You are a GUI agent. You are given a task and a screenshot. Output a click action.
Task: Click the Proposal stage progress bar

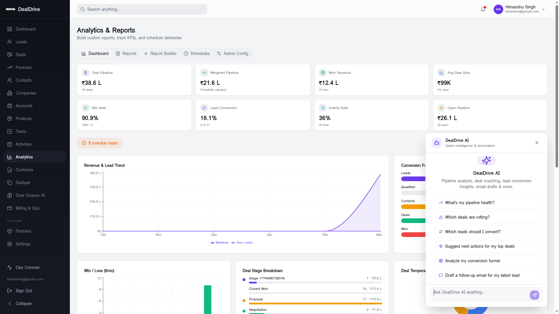pos(315,304)
